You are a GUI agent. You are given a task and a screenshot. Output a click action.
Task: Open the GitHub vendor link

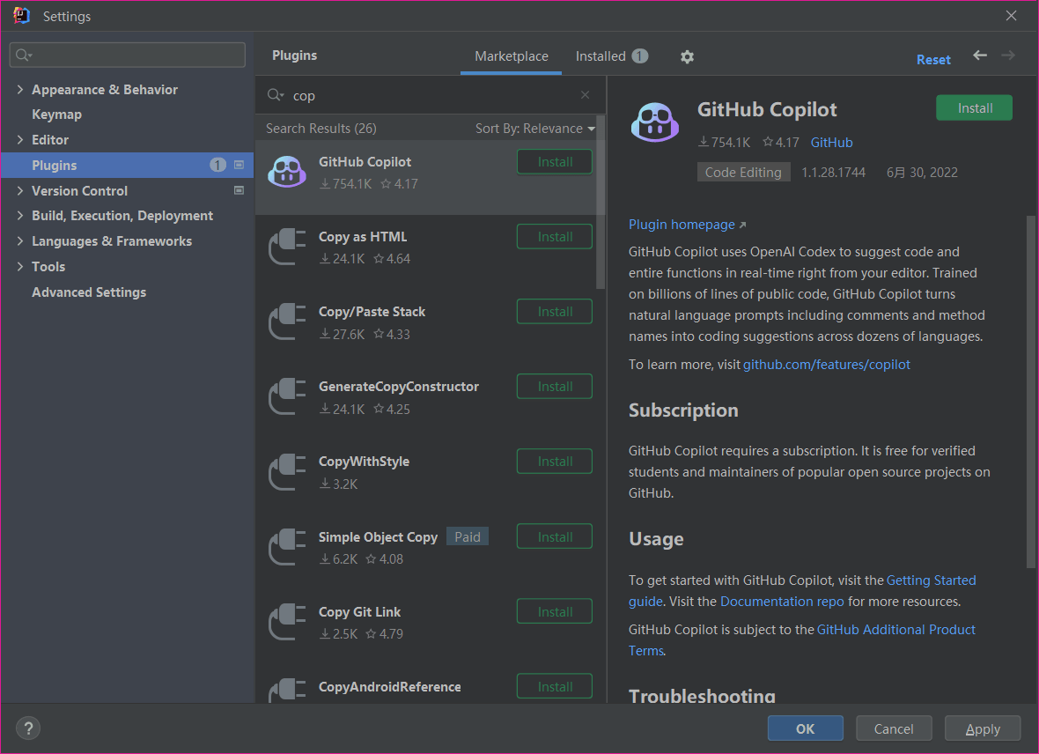(x=831, y=143)
